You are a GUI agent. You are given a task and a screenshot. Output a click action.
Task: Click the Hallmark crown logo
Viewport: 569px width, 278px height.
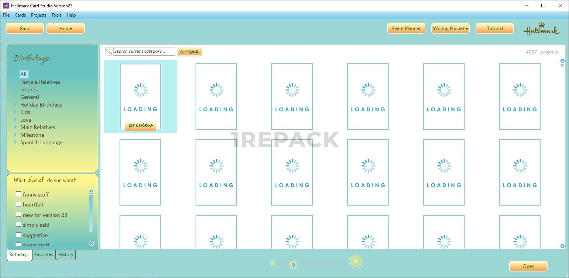click(x=541, y=29)
